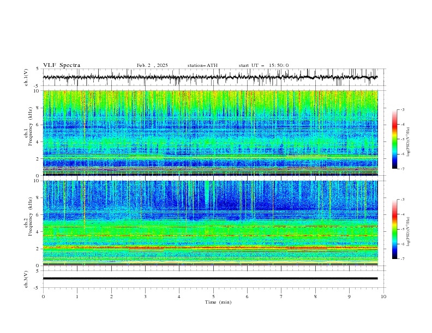Click time axis tick label "7"
Image resolution: width=432 pixels, height=333 pixels.
click(281, 297)
